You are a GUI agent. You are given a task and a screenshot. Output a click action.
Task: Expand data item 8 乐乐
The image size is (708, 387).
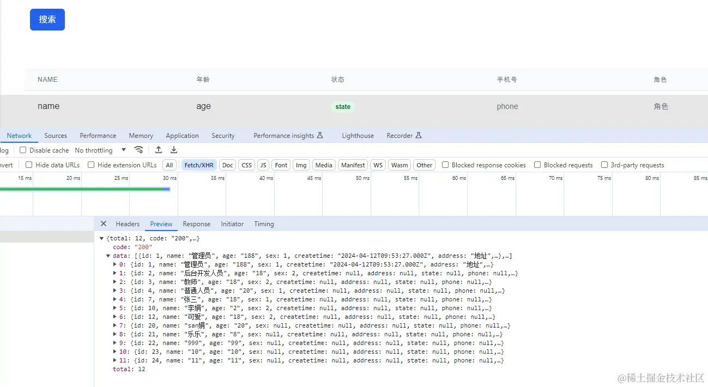click(x=115, y=335)
